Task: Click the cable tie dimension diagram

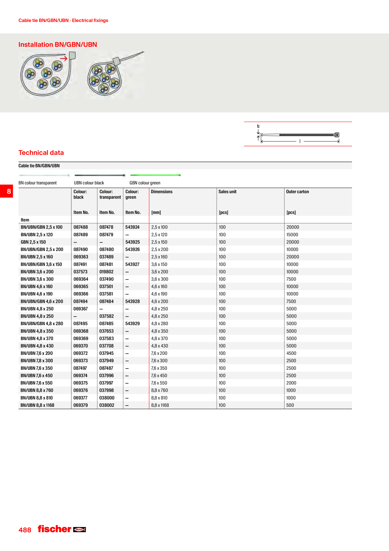Action: tap(298, 134)
